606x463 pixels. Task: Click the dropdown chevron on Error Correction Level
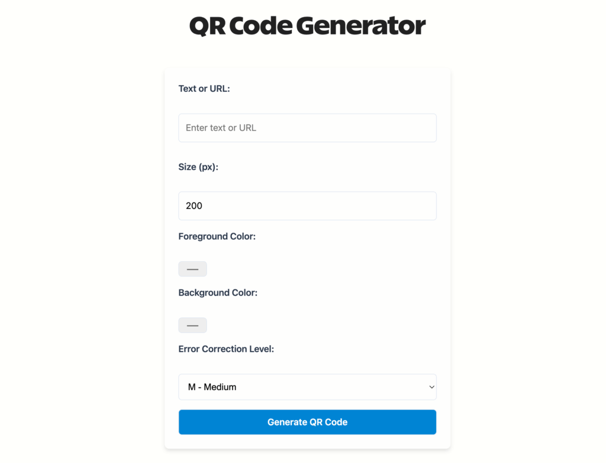pyautogui.click(x=431, y=387)
